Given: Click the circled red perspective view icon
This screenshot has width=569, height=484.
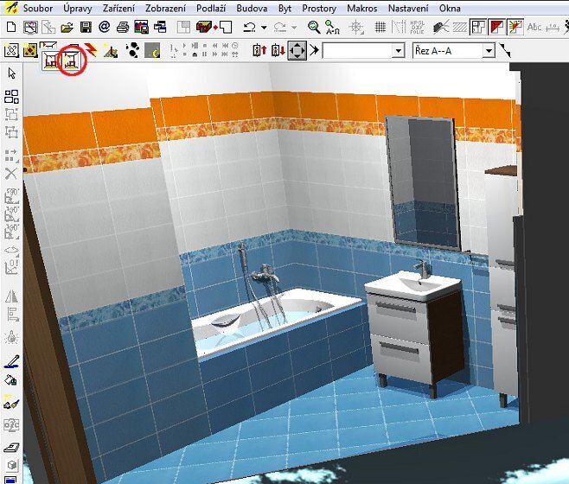Looking at the screenshot, I should pyautogui.click(x=71, y=60).
